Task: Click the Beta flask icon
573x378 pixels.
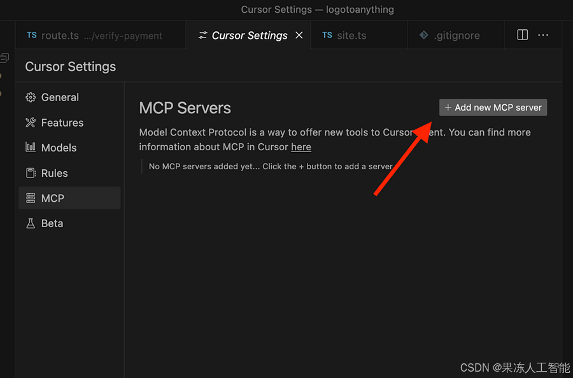Action: click(x=31, y=223)
